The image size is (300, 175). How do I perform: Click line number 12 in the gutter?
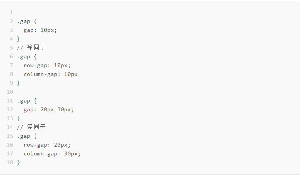[10, 109]
